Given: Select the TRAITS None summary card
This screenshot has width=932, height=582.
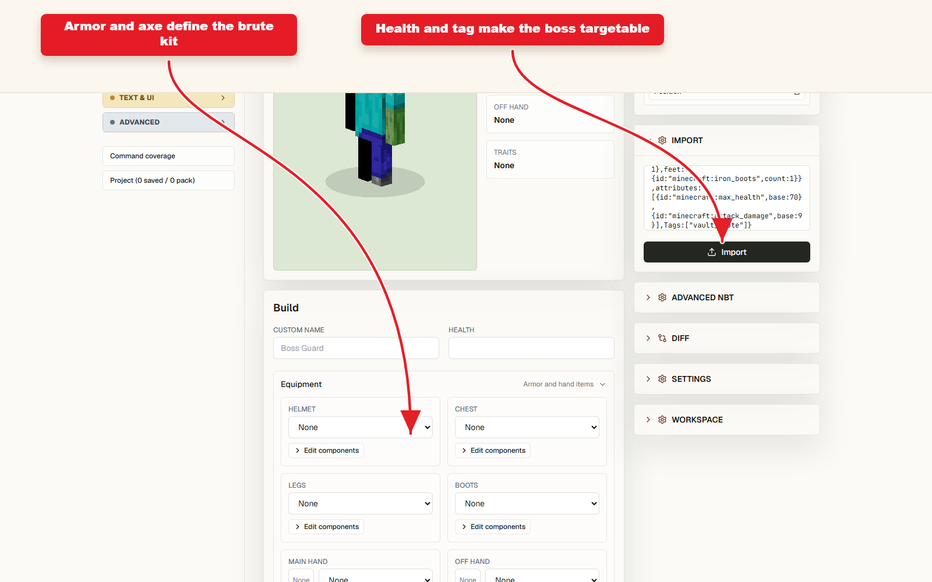Looking at the screenshot, I should pyautogui.click(x=550, y=159).
